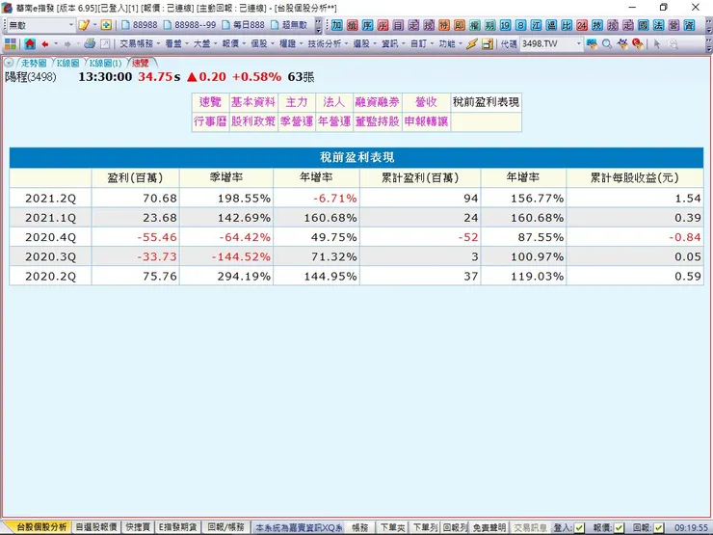Click the chart-with-hand icon after magnifier
Image resolution: width=713 pixels, height=535 pixels.
622,43
